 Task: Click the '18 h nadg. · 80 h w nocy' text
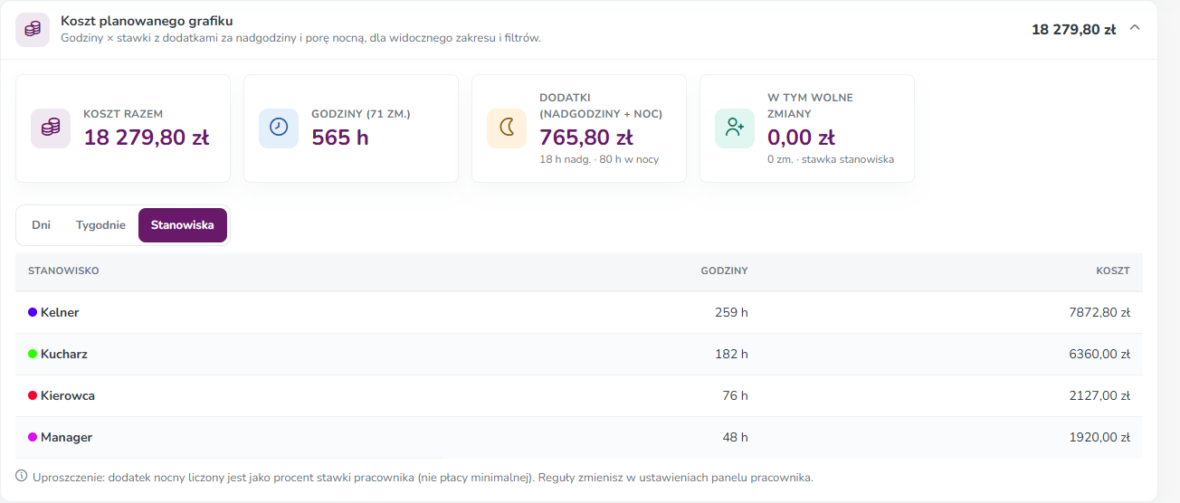599,159
